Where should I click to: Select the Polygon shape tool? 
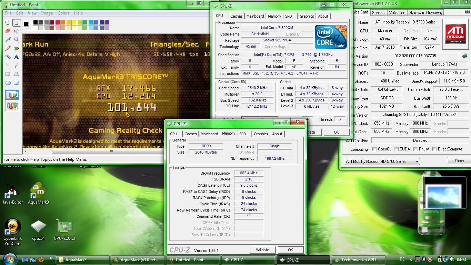[x=16, y=74]
